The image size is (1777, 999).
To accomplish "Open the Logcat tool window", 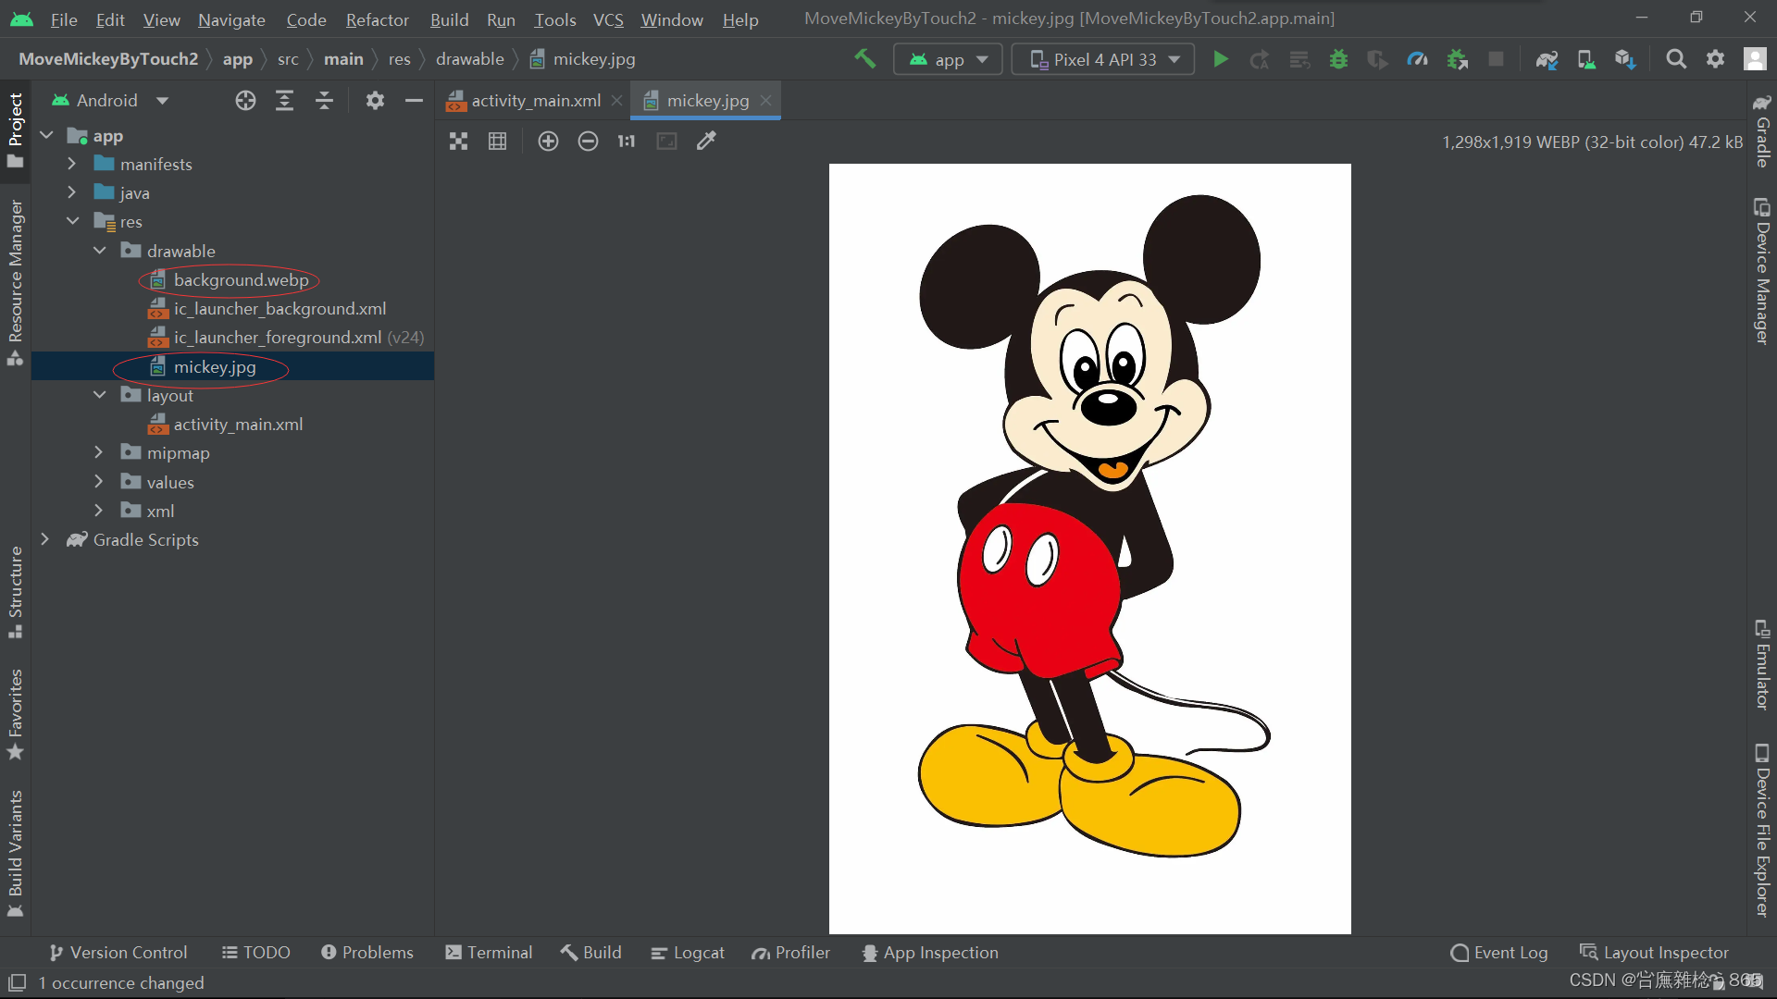I will tap(688, 953).
